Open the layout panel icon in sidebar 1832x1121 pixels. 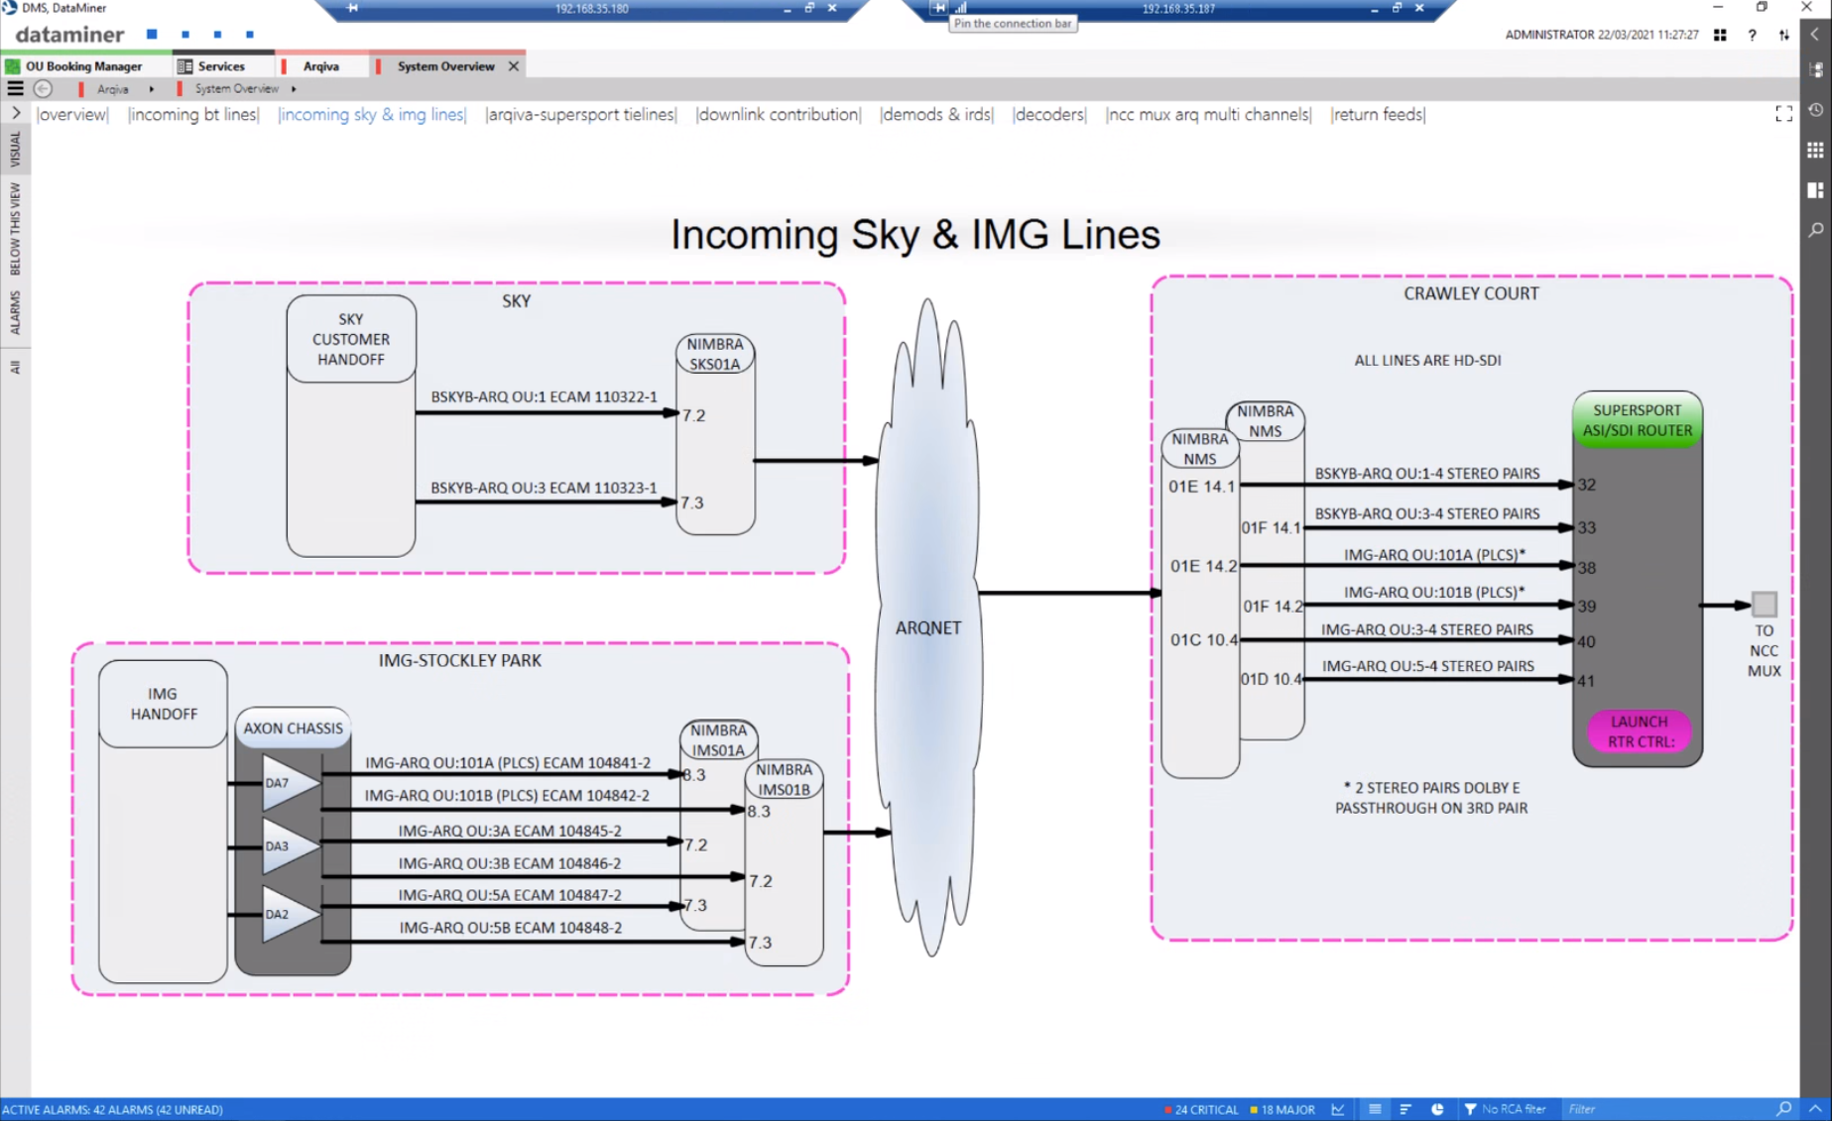pos(1815,189)
